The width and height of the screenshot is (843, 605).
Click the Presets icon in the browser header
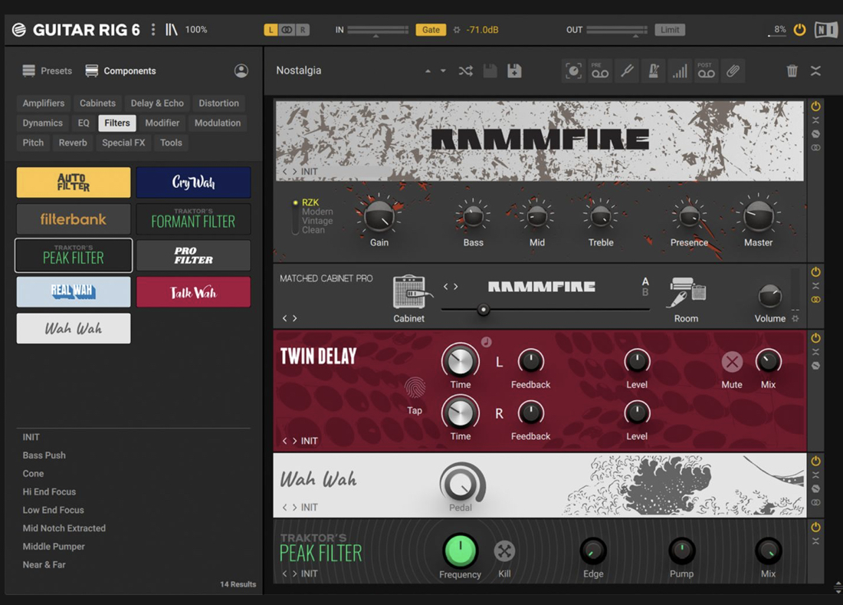tap(29, 71)
